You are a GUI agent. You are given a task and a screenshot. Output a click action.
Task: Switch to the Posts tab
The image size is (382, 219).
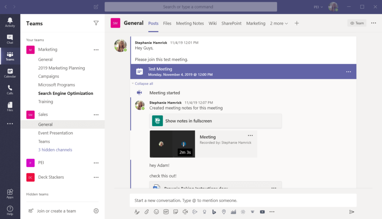tap(153, 24)
